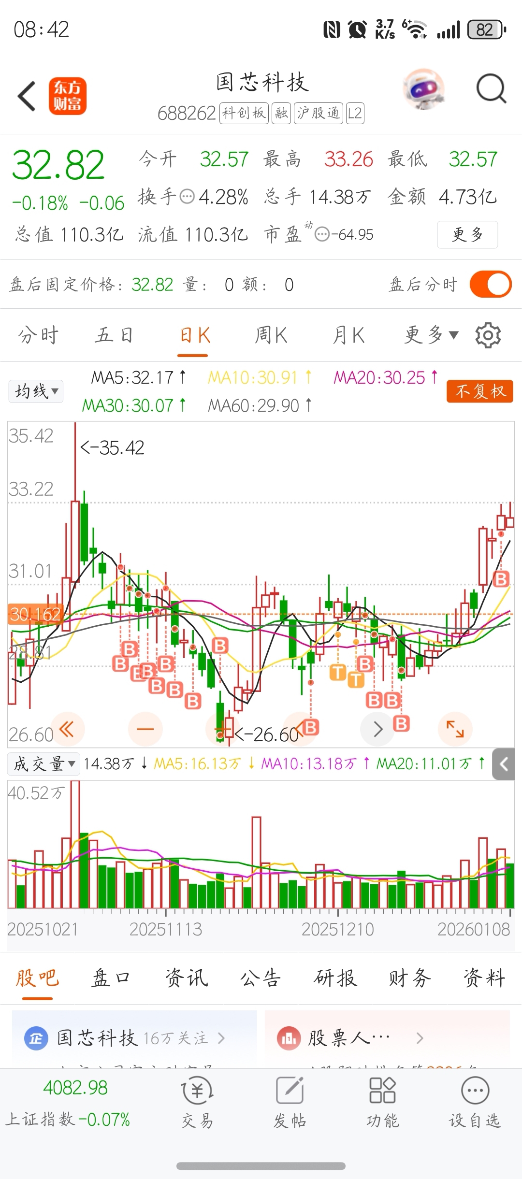Tap the orange T marker left

click(x=338, y=672)
